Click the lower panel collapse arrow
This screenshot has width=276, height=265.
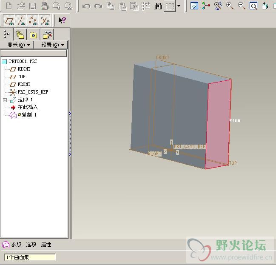click(x=70, y=154)
